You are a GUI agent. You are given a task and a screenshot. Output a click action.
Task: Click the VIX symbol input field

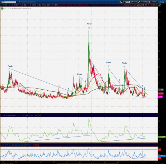pyautogui.click(x=8, y=2)
